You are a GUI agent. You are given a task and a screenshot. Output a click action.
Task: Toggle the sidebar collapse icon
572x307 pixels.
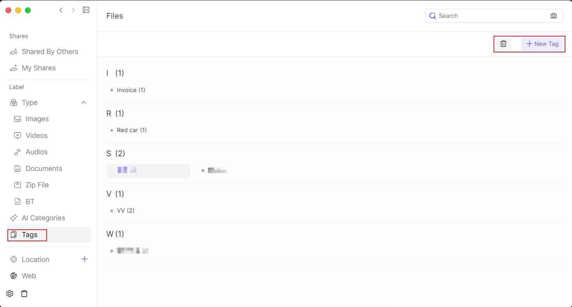point(86,10)
